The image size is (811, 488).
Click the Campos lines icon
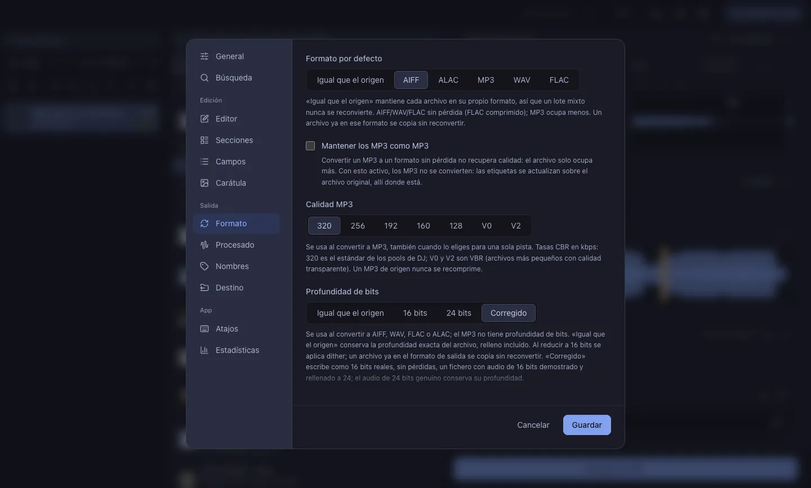click(x=204, y=162)
